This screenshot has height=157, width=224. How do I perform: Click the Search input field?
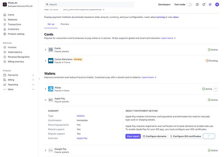89,4
